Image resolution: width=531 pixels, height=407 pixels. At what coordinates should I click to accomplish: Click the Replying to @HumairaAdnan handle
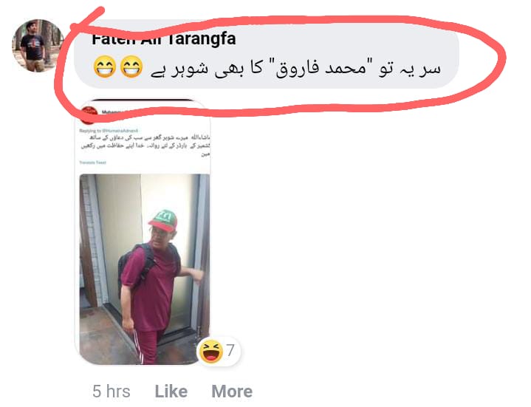(x=109, y=130)
